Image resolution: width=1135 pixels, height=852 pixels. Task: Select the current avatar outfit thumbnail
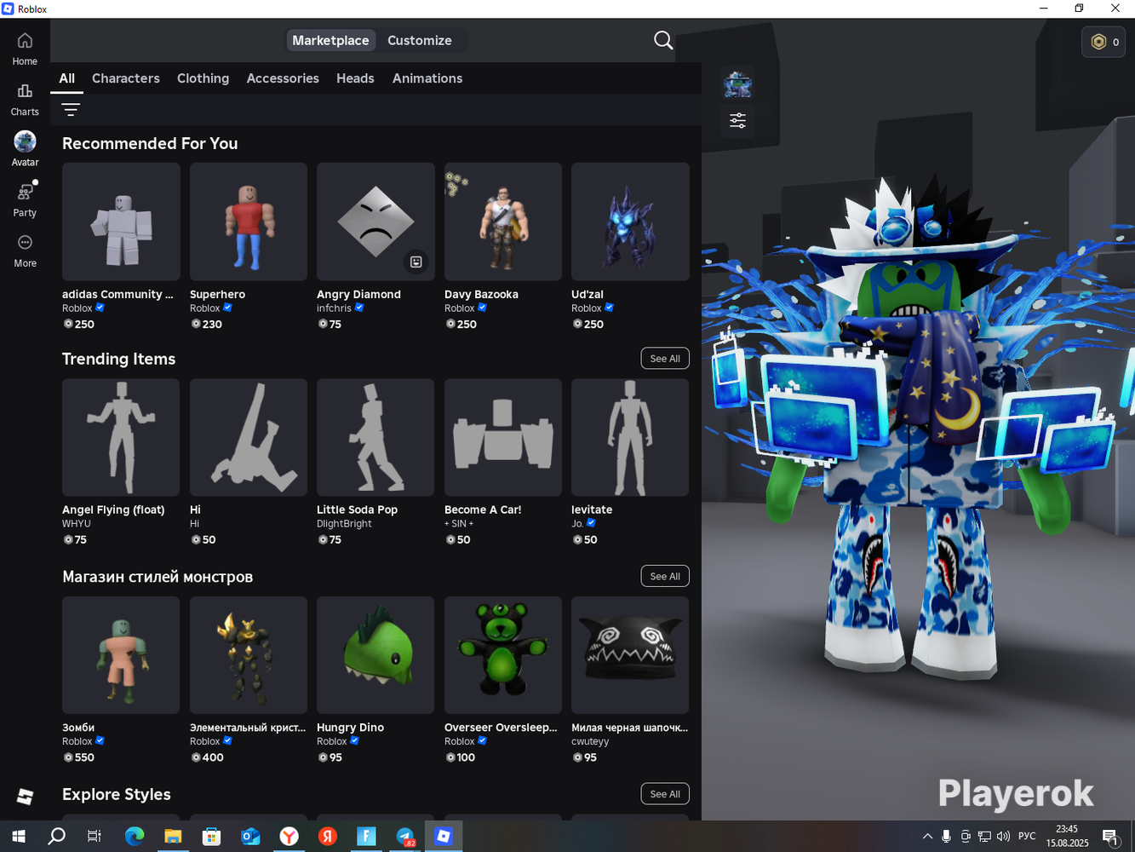tap(737, 85)
